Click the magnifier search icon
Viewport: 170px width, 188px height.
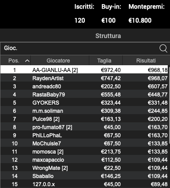[163, 48]
